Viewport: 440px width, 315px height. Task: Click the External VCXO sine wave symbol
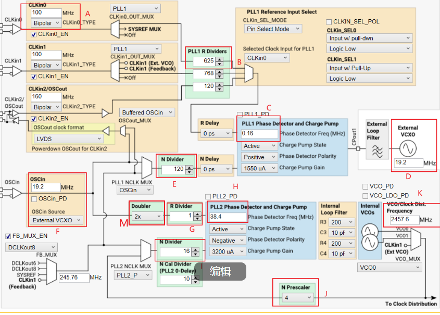pyautogui.click(x=408, y=148)
